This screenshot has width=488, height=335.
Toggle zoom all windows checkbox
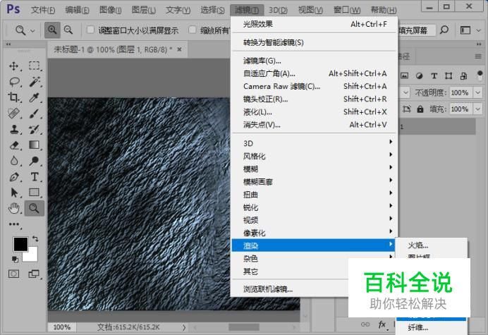coord(193,30)
